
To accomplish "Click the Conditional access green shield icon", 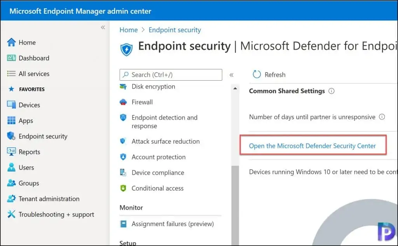I will 123,188.
